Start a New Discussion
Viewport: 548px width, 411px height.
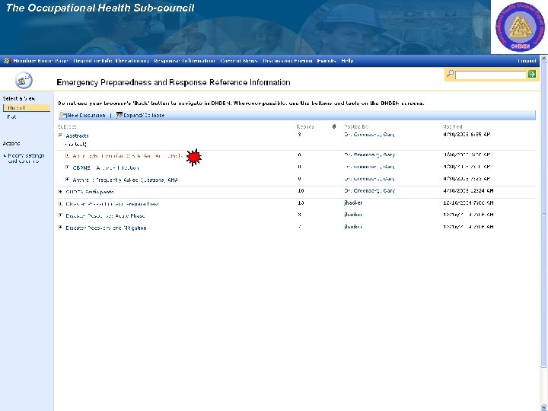86,116
